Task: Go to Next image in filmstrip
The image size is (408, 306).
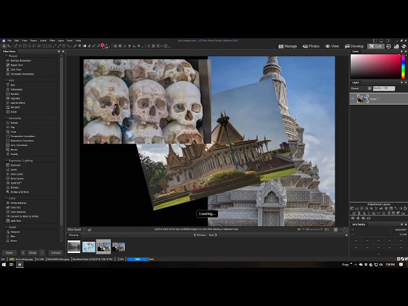Action: tap(213, 235)
